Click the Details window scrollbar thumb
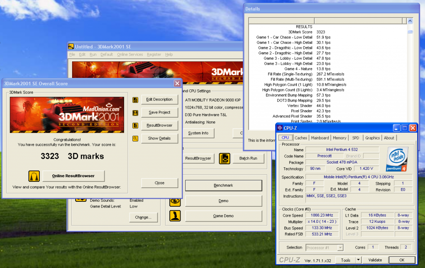425x268 pixels. coord(410,32)
